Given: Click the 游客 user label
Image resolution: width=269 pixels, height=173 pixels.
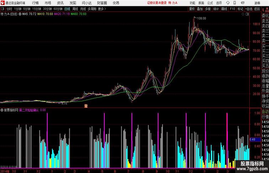Looking at the screenshot, I should tap(257, 3).
